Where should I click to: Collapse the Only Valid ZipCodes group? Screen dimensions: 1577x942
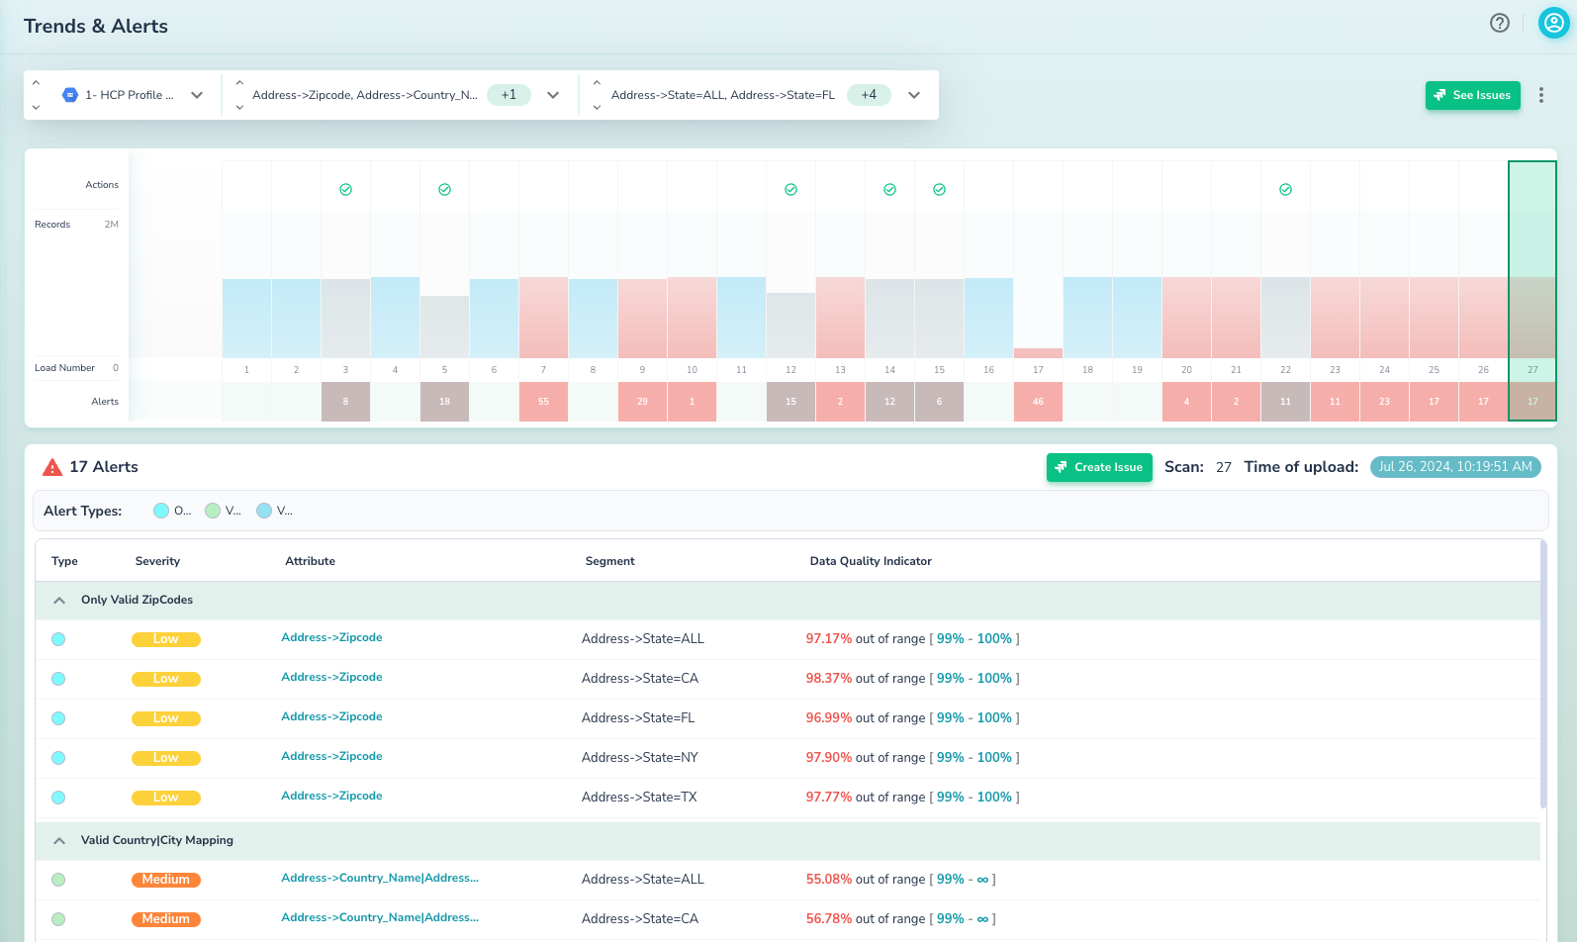pos(59,600)
